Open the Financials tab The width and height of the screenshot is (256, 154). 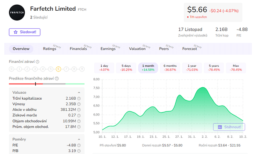tap(79, 49)
